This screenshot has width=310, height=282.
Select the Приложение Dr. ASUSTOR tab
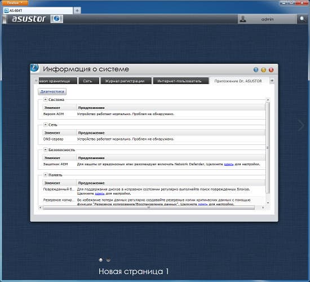point(238,81)
